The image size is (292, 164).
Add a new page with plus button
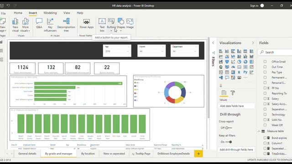point(198,154)
